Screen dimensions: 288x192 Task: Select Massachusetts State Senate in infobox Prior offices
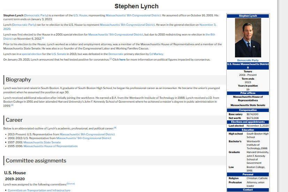(248, 105)
